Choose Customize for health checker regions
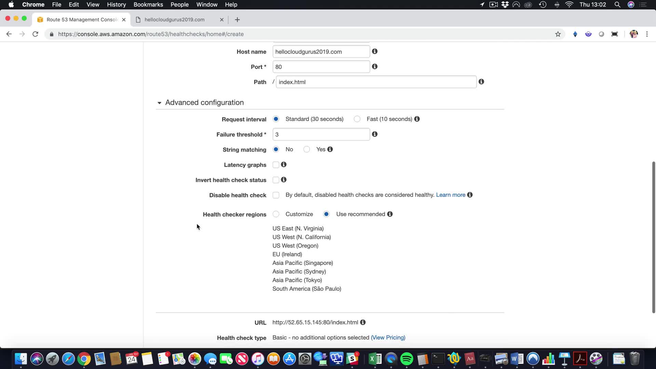 click(276, 214)
